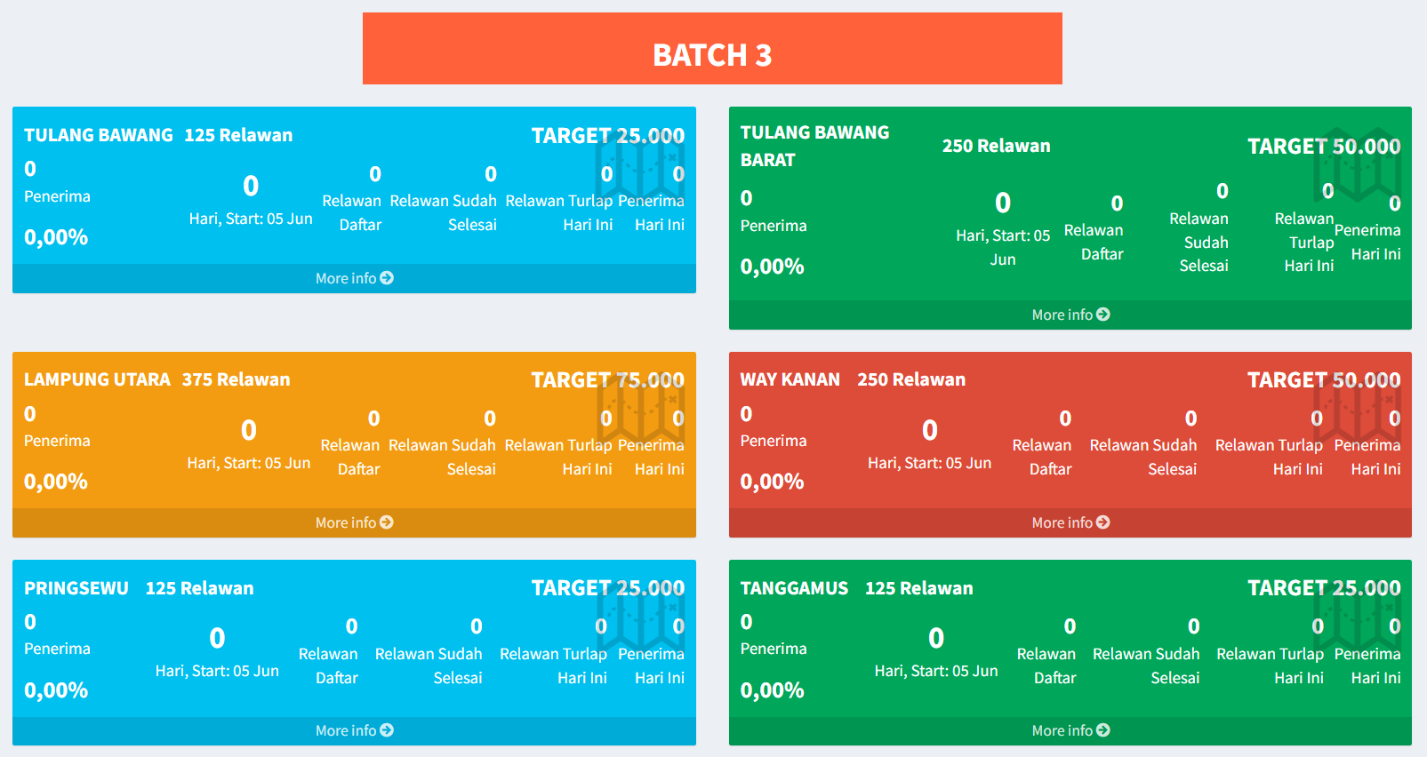The height and width of the screenshot is (757, 1427).
Task: Open More info for Tulang Bawang Barat
Action: tap(1070, 315)
